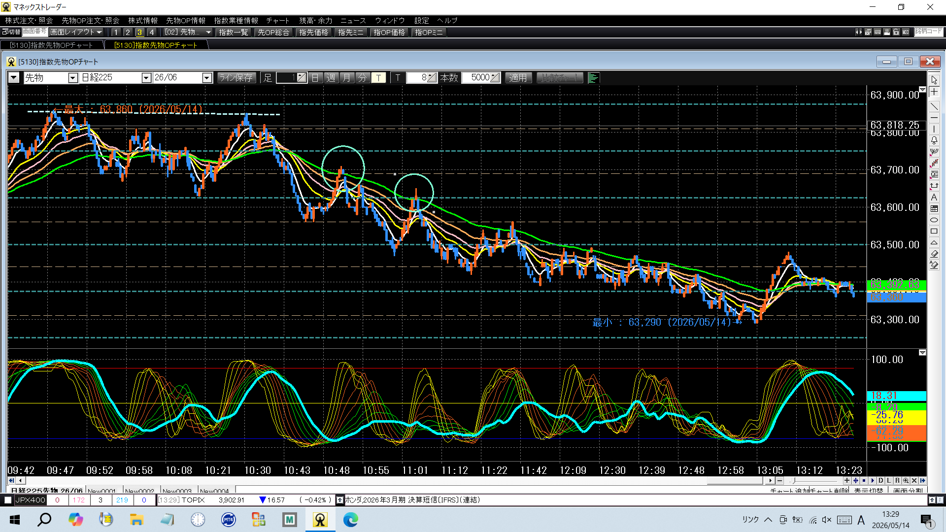Select the trend line drawing tool

[x=934, y=106]
